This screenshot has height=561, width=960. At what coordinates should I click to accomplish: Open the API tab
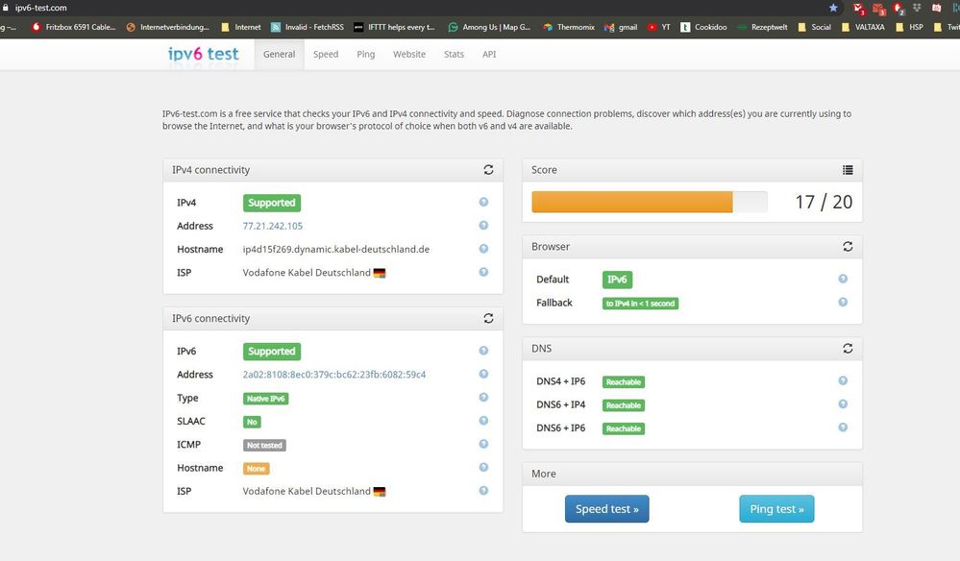pyautogui.click(x=489, y=54)
